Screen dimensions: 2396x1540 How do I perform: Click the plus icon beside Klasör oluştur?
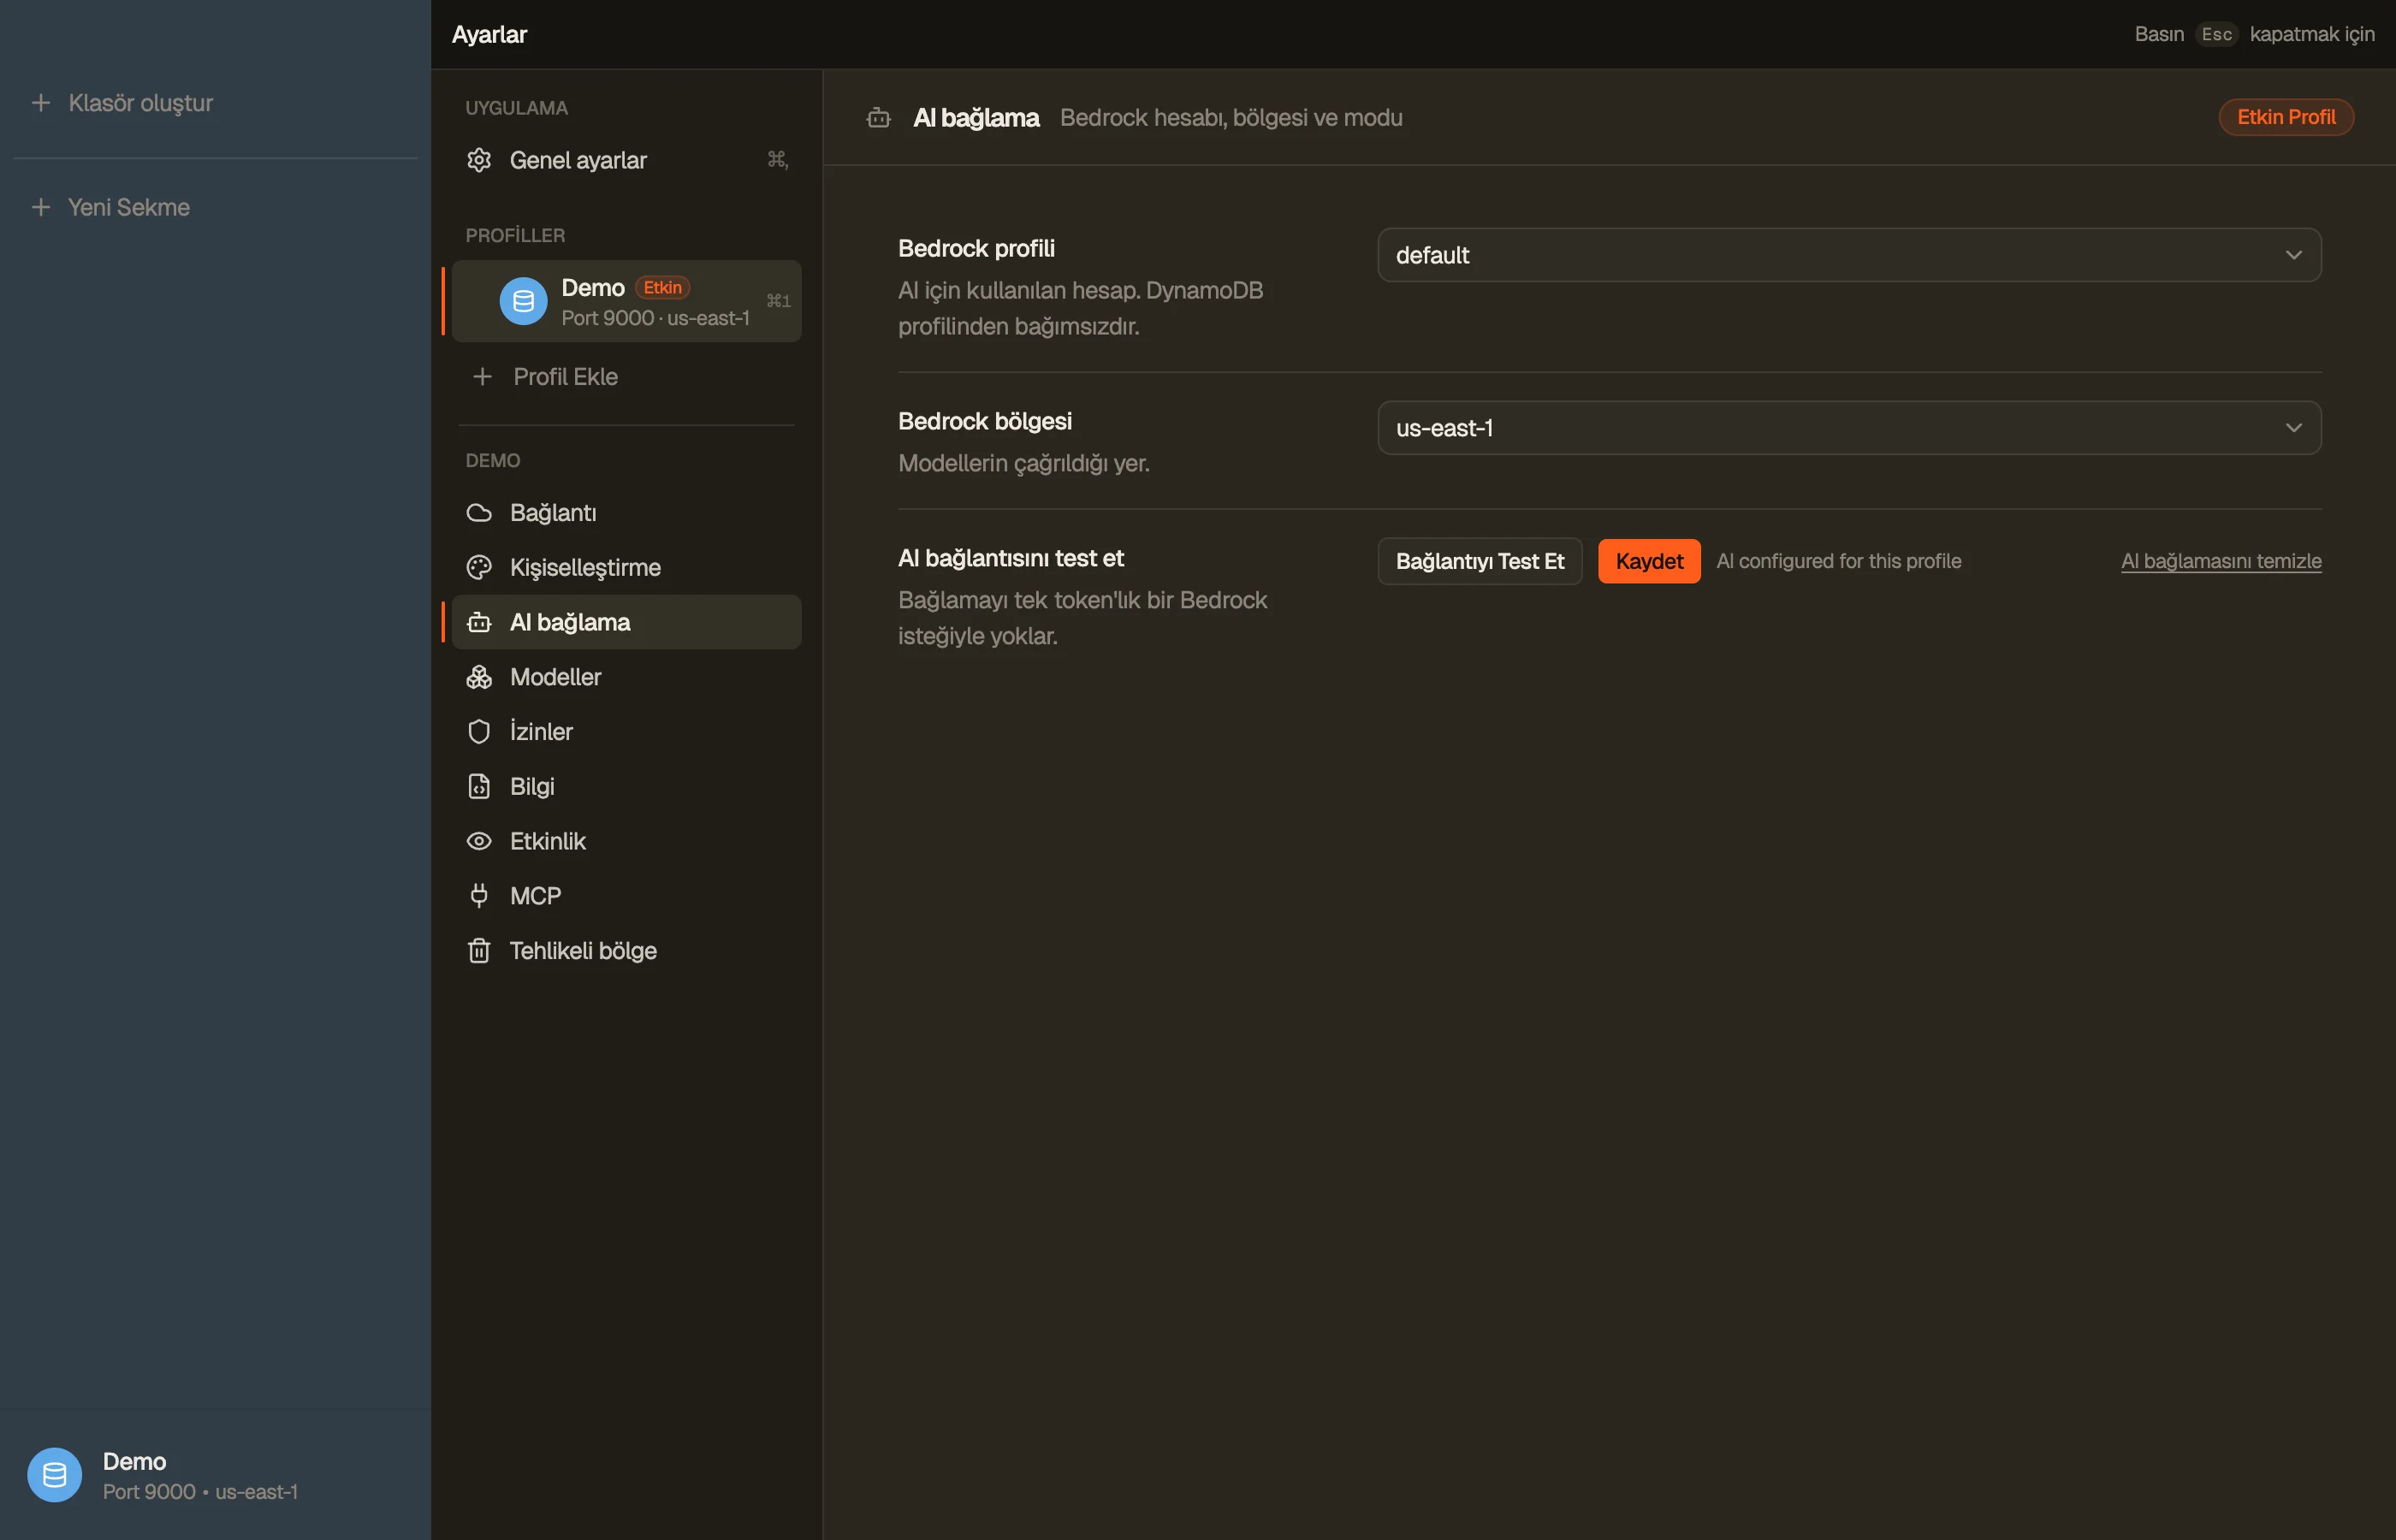coord(41,103)
